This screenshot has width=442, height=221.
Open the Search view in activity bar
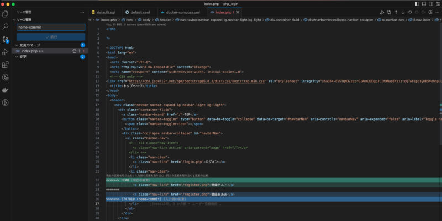[x=5, y=26]
